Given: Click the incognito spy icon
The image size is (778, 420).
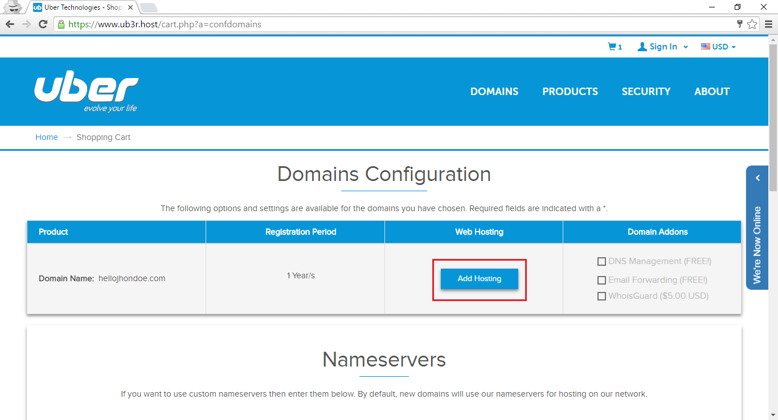Looking at the screenshot, I should point(14,7).
